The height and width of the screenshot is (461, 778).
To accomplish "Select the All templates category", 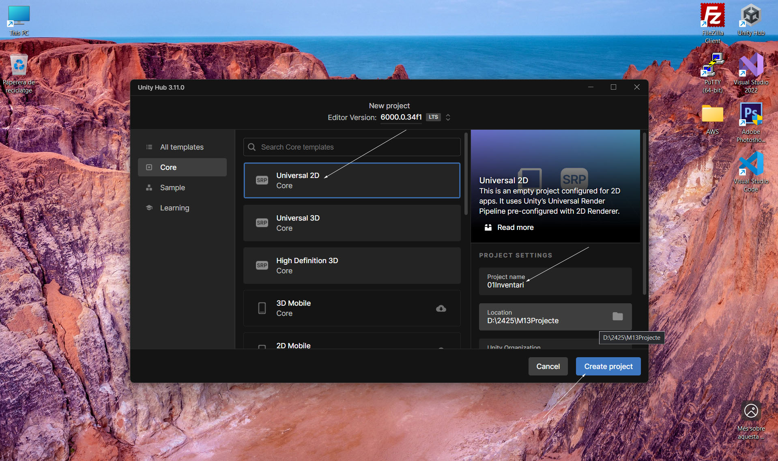I will tap(182, 147).
